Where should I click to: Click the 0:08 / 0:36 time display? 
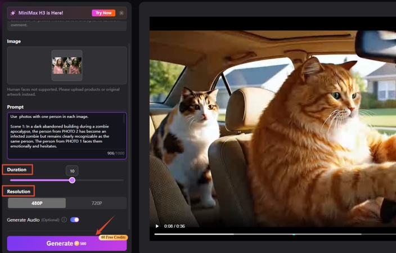point(174,226)
